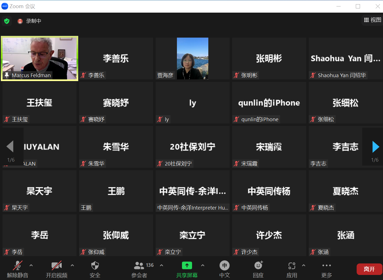This screenshot has height=280, width=383.
Task: Open the View (视图) layout menu
Action: [x=373, y=20]
